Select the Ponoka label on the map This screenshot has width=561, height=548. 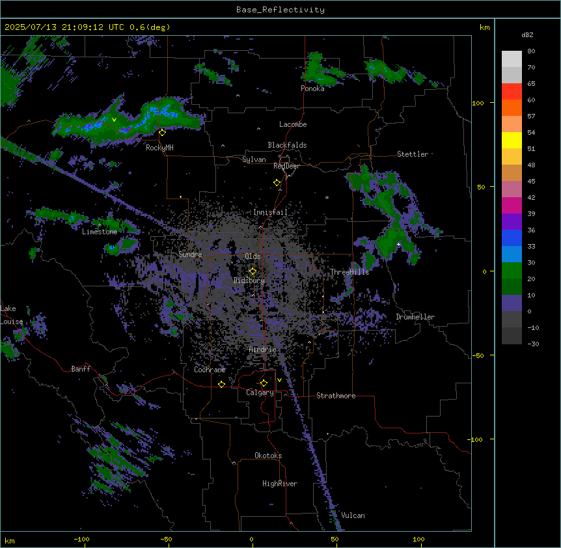(x=312, y=89)
